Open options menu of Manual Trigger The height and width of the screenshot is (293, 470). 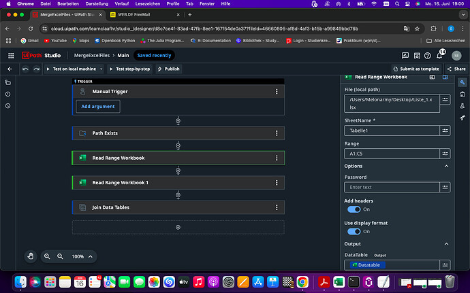pos(277,92)
